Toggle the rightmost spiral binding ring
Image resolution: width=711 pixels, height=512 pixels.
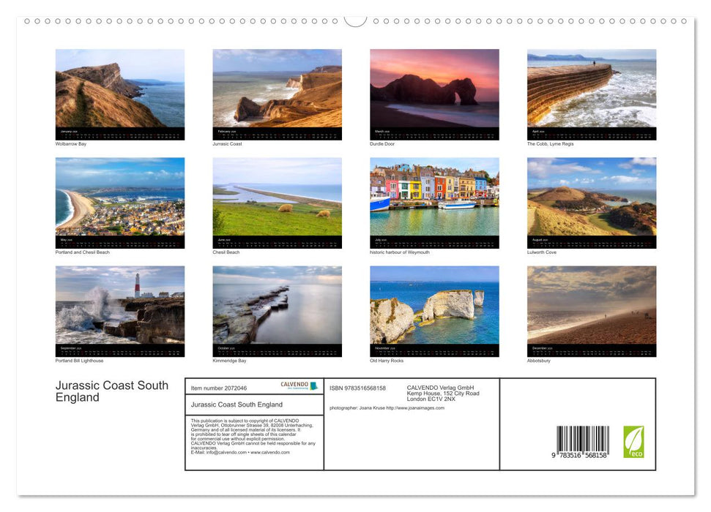click(x=684, y=21)
